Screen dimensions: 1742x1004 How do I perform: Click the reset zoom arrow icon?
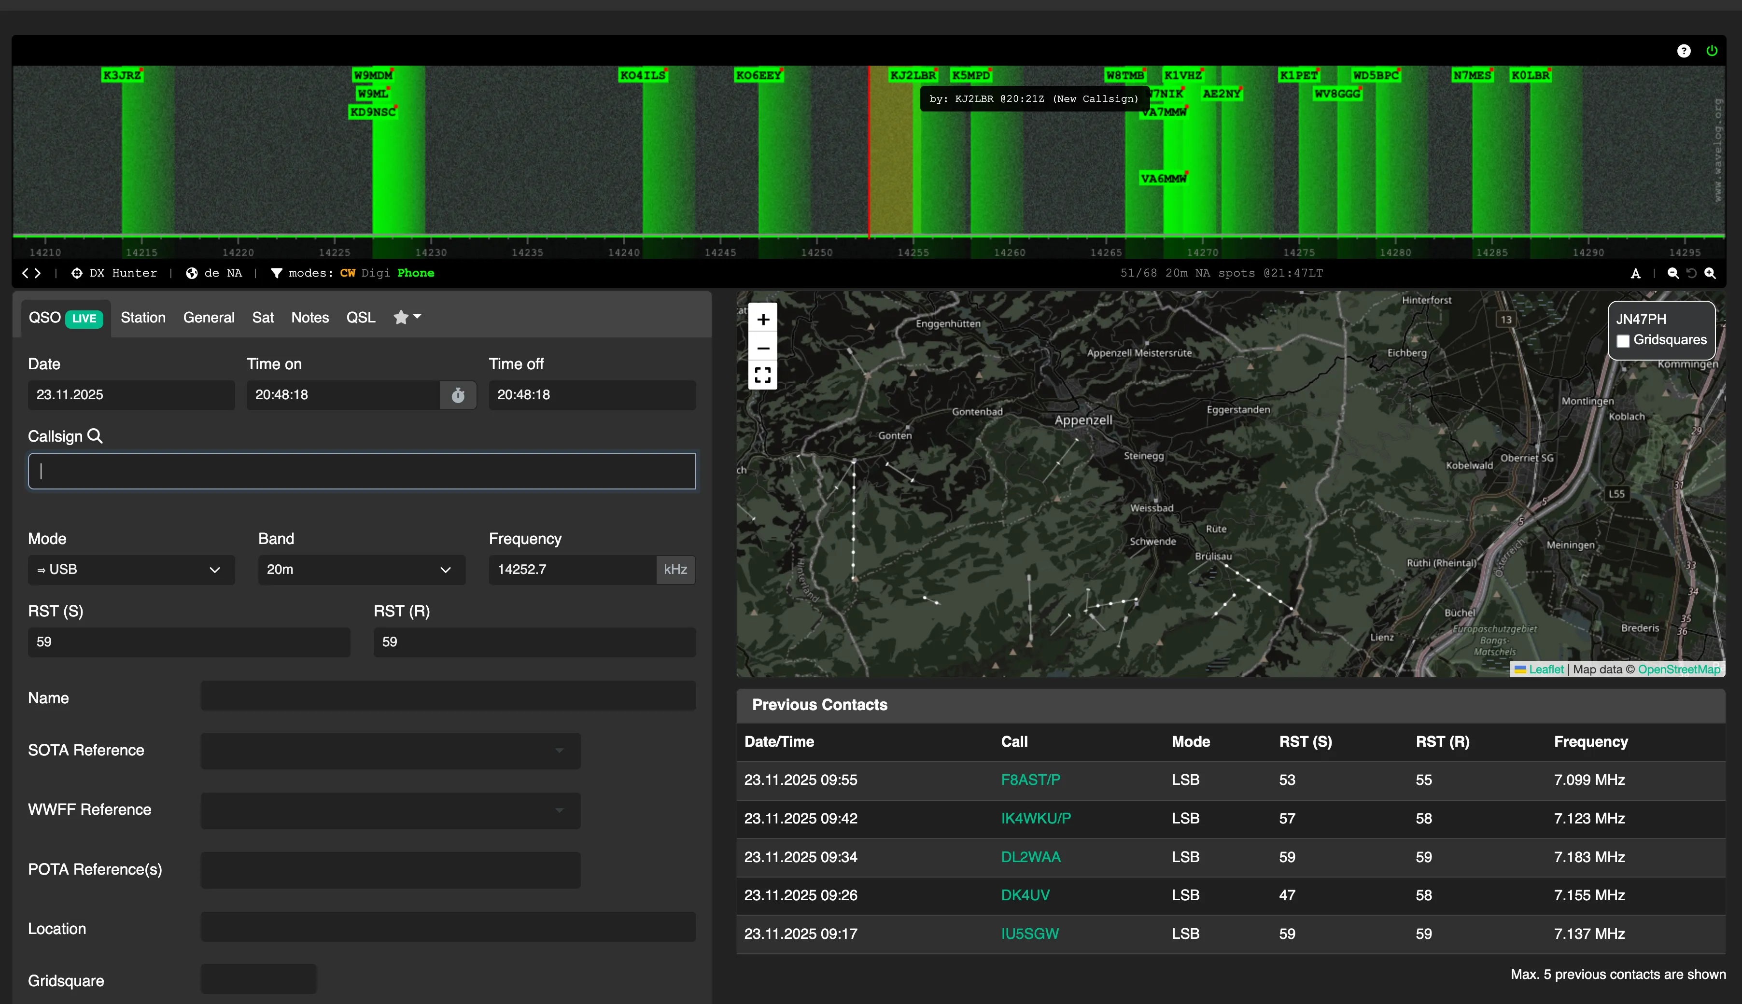coord(1692,274)
